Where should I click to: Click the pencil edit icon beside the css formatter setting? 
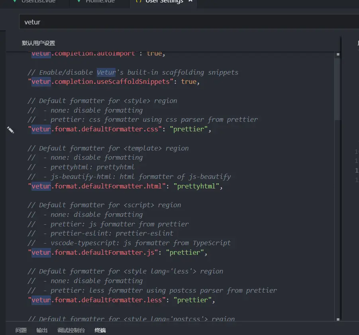tap(10, 130)
